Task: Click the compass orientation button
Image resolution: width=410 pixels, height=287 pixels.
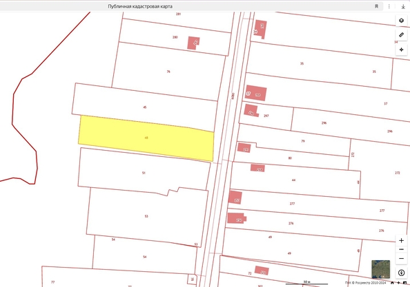Action: pos(401,273)
